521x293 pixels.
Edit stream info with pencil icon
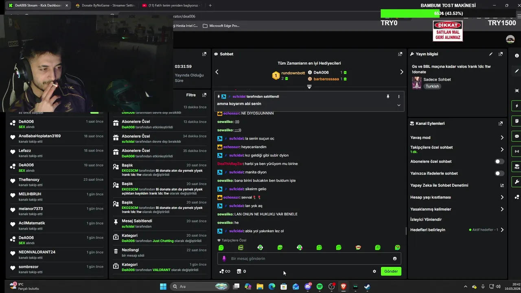click(x=490, y=54)
